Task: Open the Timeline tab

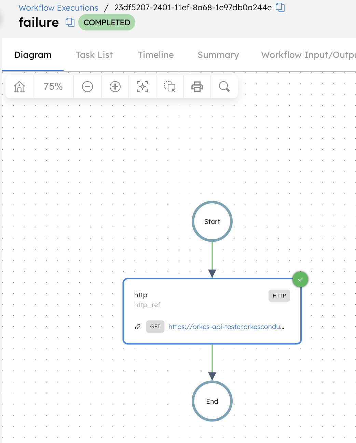Action: point(156,55)
